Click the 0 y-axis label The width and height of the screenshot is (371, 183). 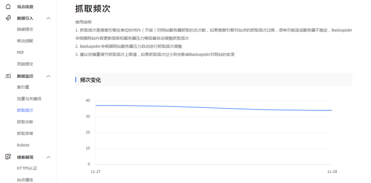coord(89,164)
